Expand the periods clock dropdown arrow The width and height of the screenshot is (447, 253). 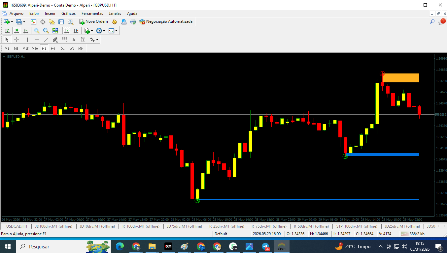point(104,31)
